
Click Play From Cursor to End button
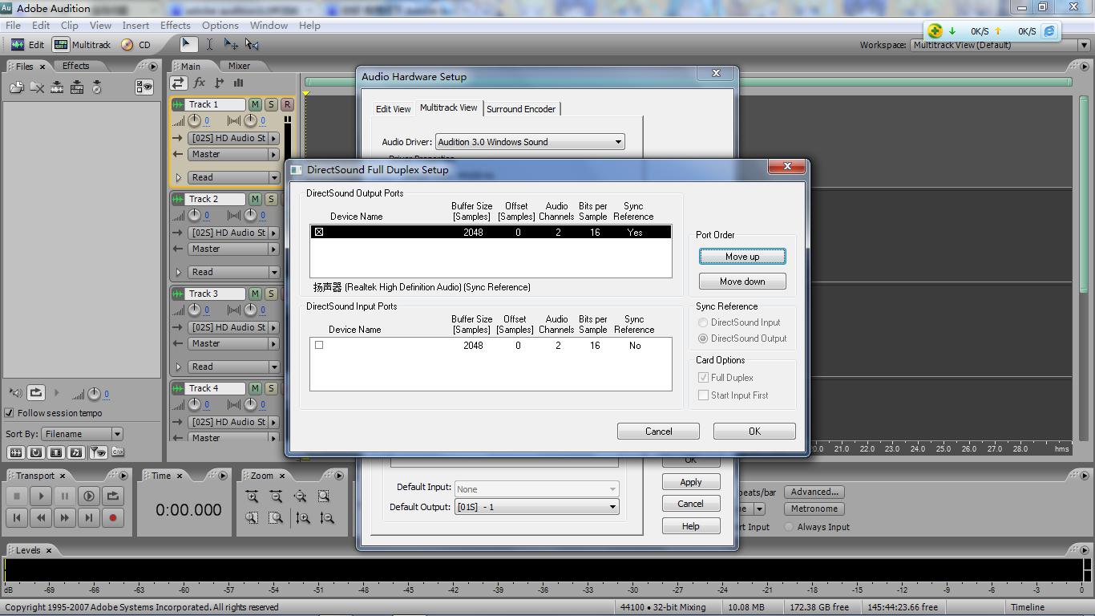[89, 496]
